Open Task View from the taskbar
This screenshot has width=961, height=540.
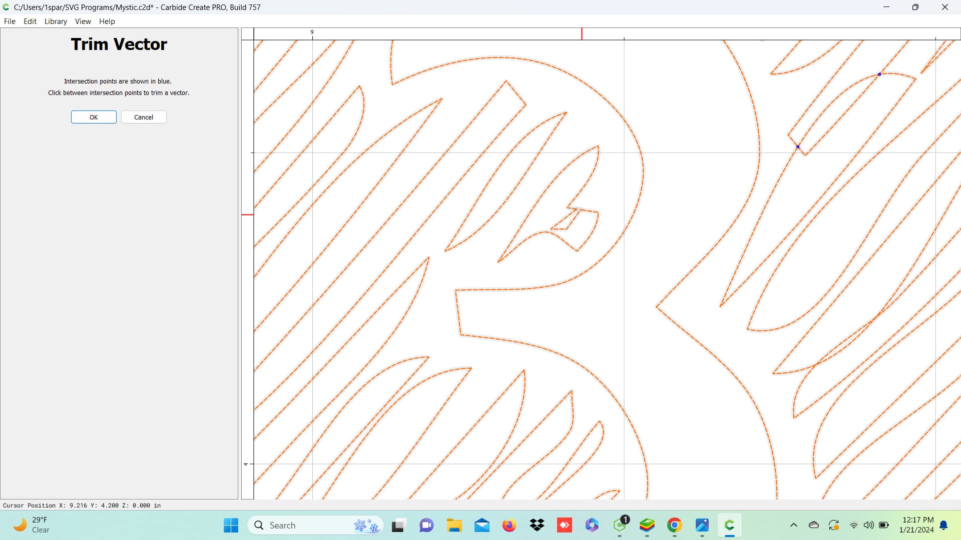(x=398, y=525)
